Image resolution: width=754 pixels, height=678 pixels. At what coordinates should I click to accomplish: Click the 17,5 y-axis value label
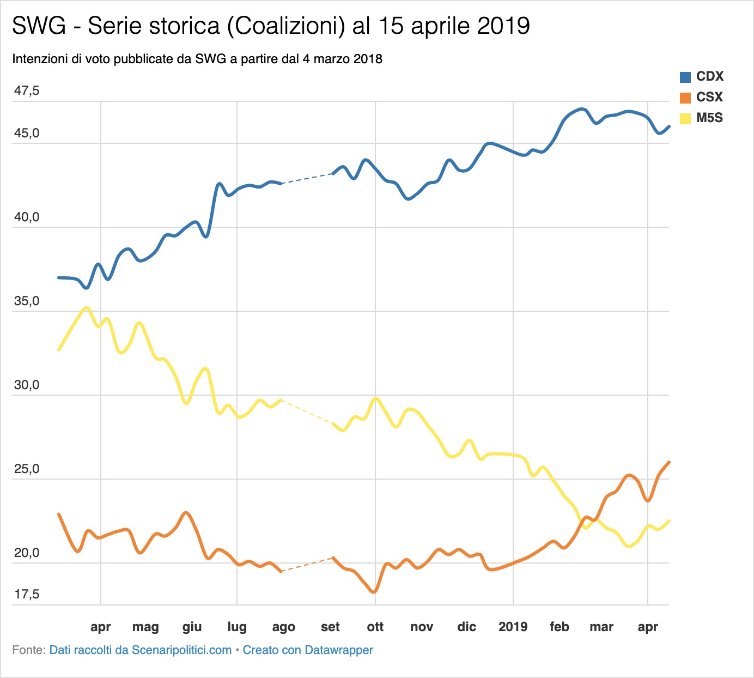coord(27,595)
